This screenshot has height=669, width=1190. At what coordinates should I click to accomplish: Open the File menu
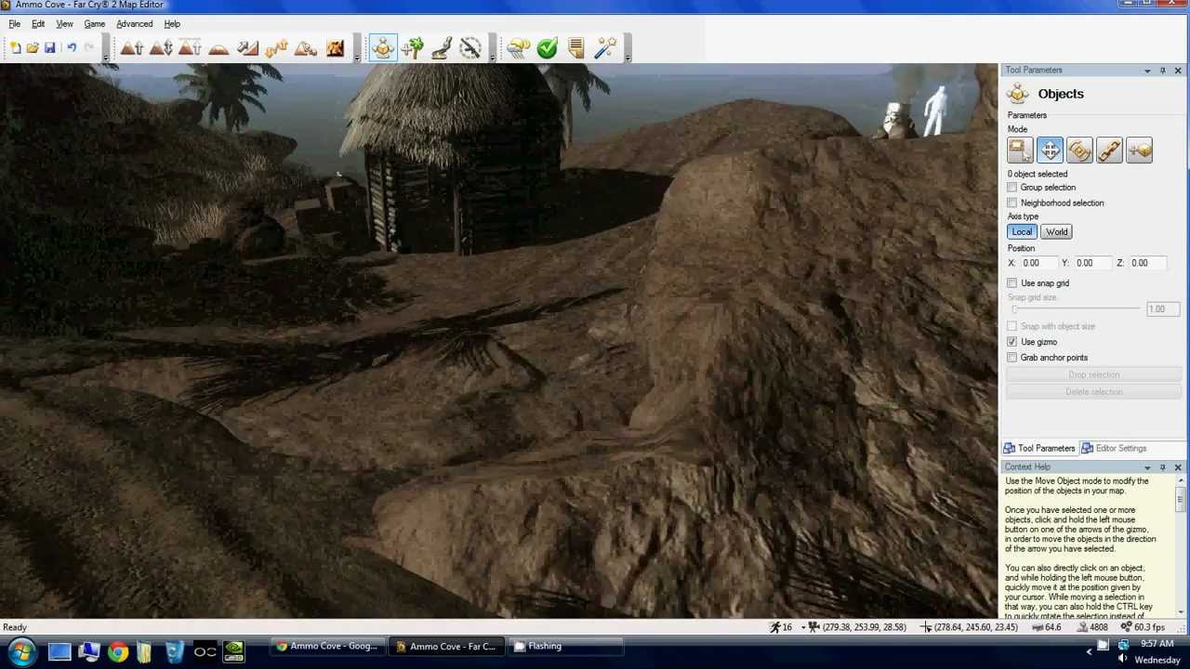(14, 23)
